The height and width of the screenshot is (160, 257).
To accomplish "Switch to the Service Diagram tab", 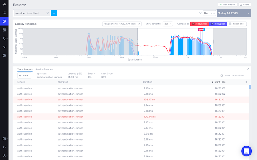I will click(44, 69).
